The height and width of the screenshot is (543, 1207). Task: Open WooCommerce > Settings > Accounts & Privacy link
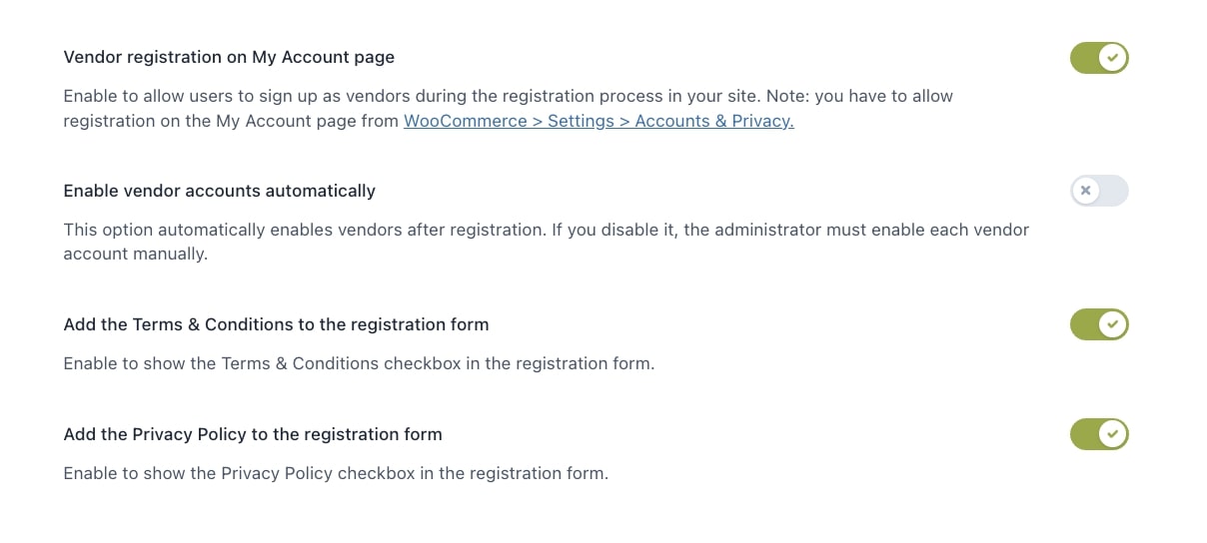tap(599, 121)
